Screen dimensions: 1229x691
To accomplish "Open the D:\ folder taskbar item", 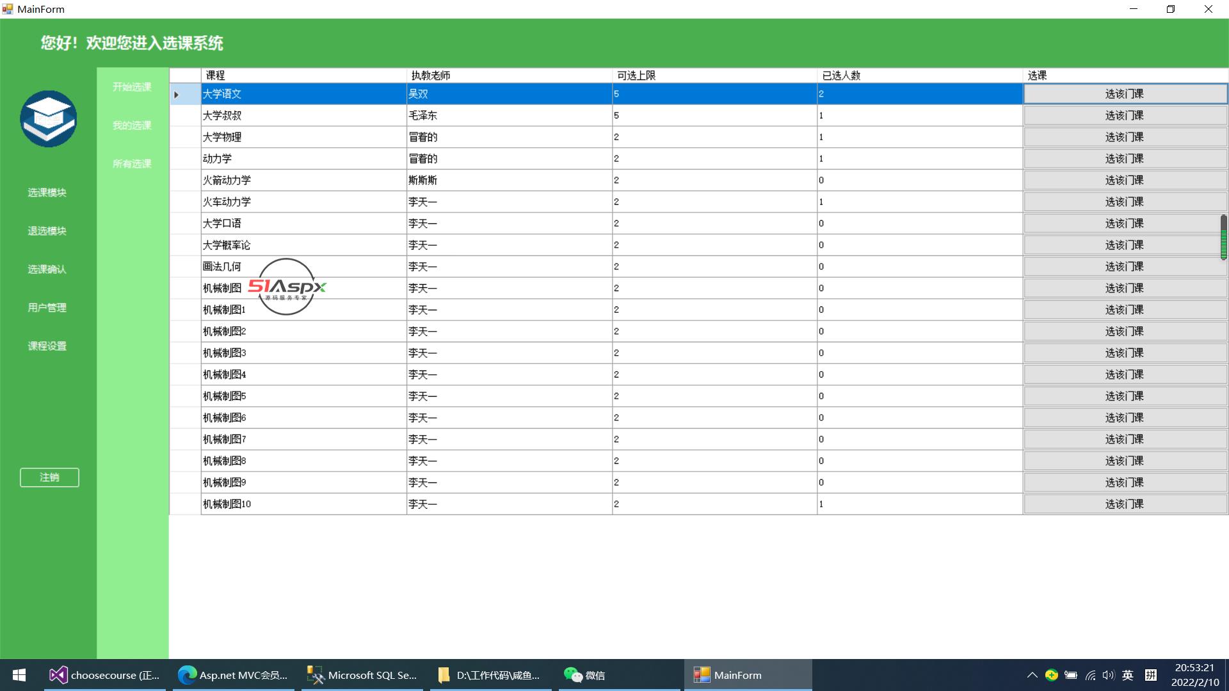I will point(490,675).
